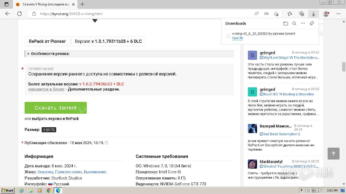The image size is (346, 194).
Task: Open the Favorites list
Action: click(290, 14)
